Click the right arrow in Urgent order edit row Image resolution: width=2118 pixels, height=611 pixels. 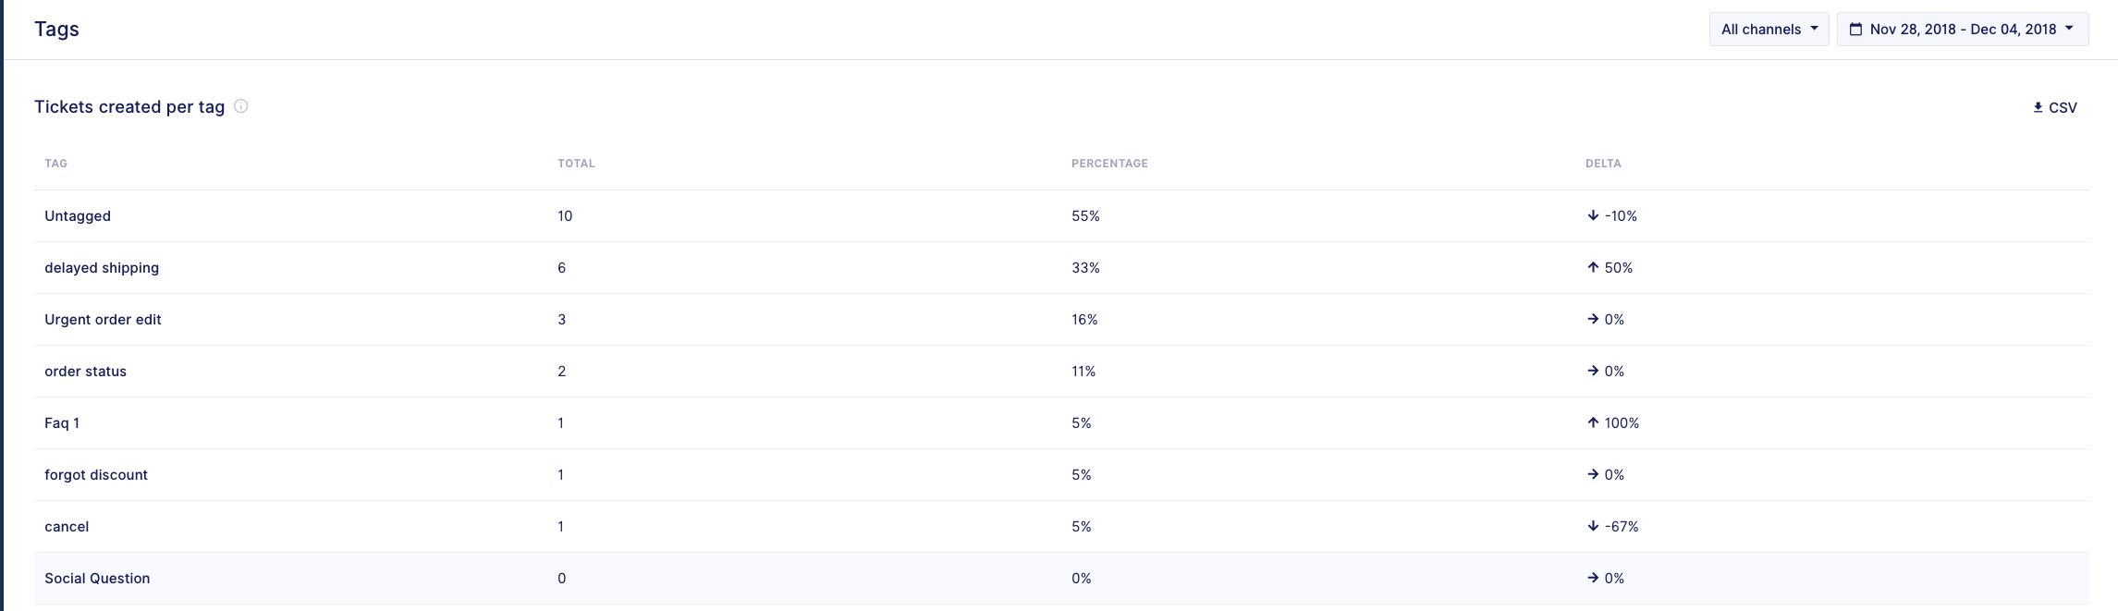click(x=1593, y=320)
